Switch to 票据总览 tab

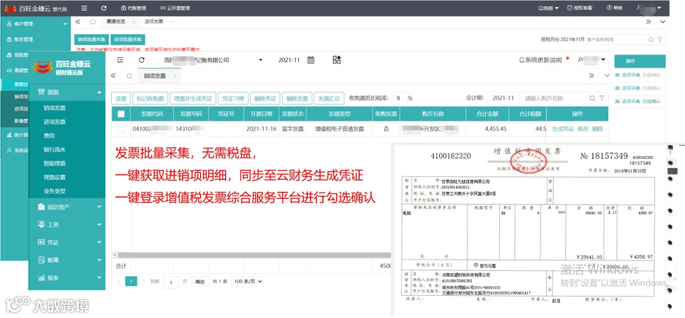click(x=116, y=22)
